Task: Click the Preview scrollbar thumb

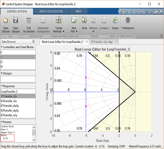Action: pos(34,133)
